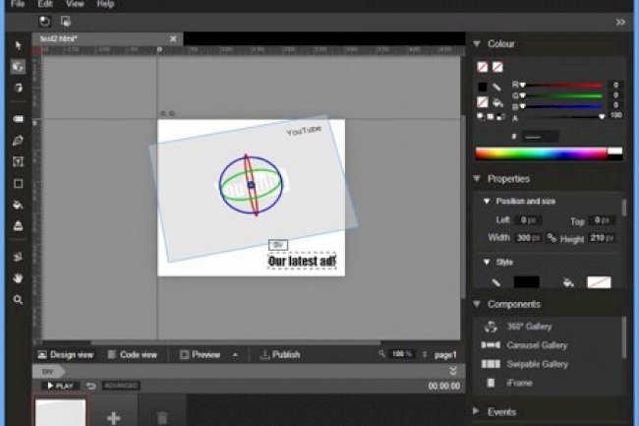The height and width of the screenshot is (426, 639).
Task: Expand the Events panel
Action: coord(478,411)
